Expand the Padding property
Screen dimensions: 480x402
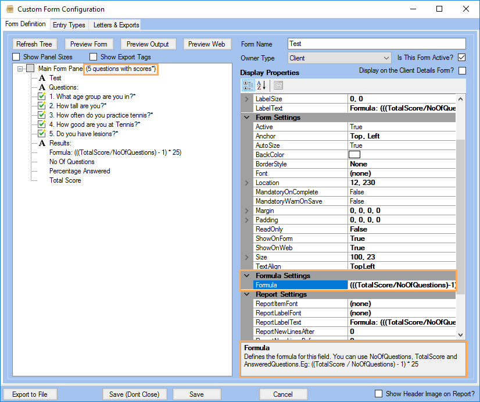click(247, 220)
